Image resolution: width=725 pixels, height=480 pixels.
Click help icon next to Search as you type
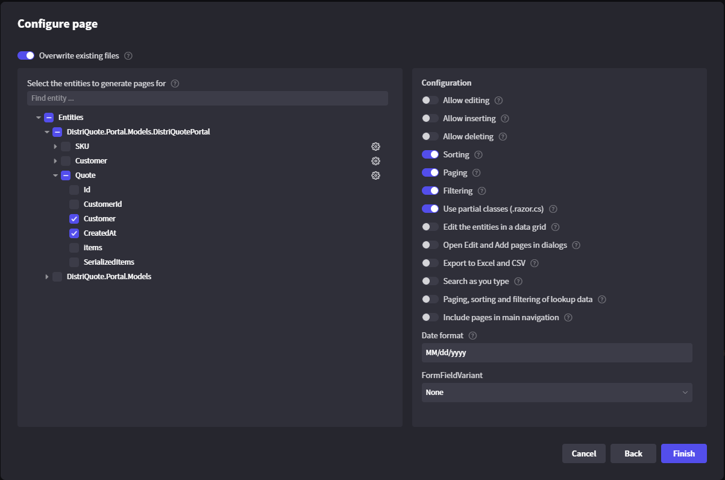coord(518,282)
